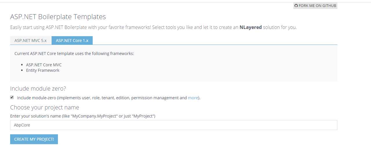Select the Entity Framework list item
The height and width of the screenshot is (145, 371).
click(43, 70)
